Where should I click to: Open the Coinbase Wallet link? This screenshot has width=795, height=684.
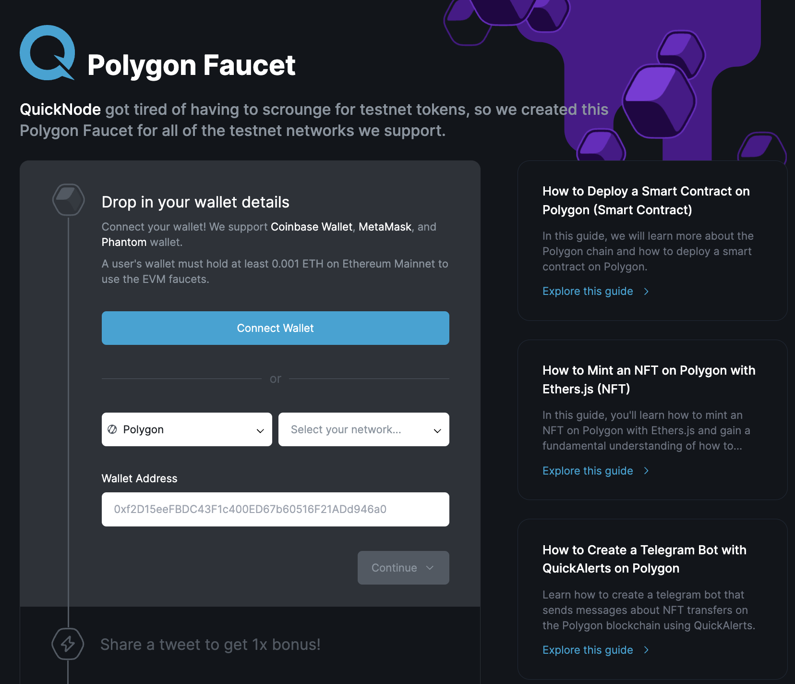311,227
